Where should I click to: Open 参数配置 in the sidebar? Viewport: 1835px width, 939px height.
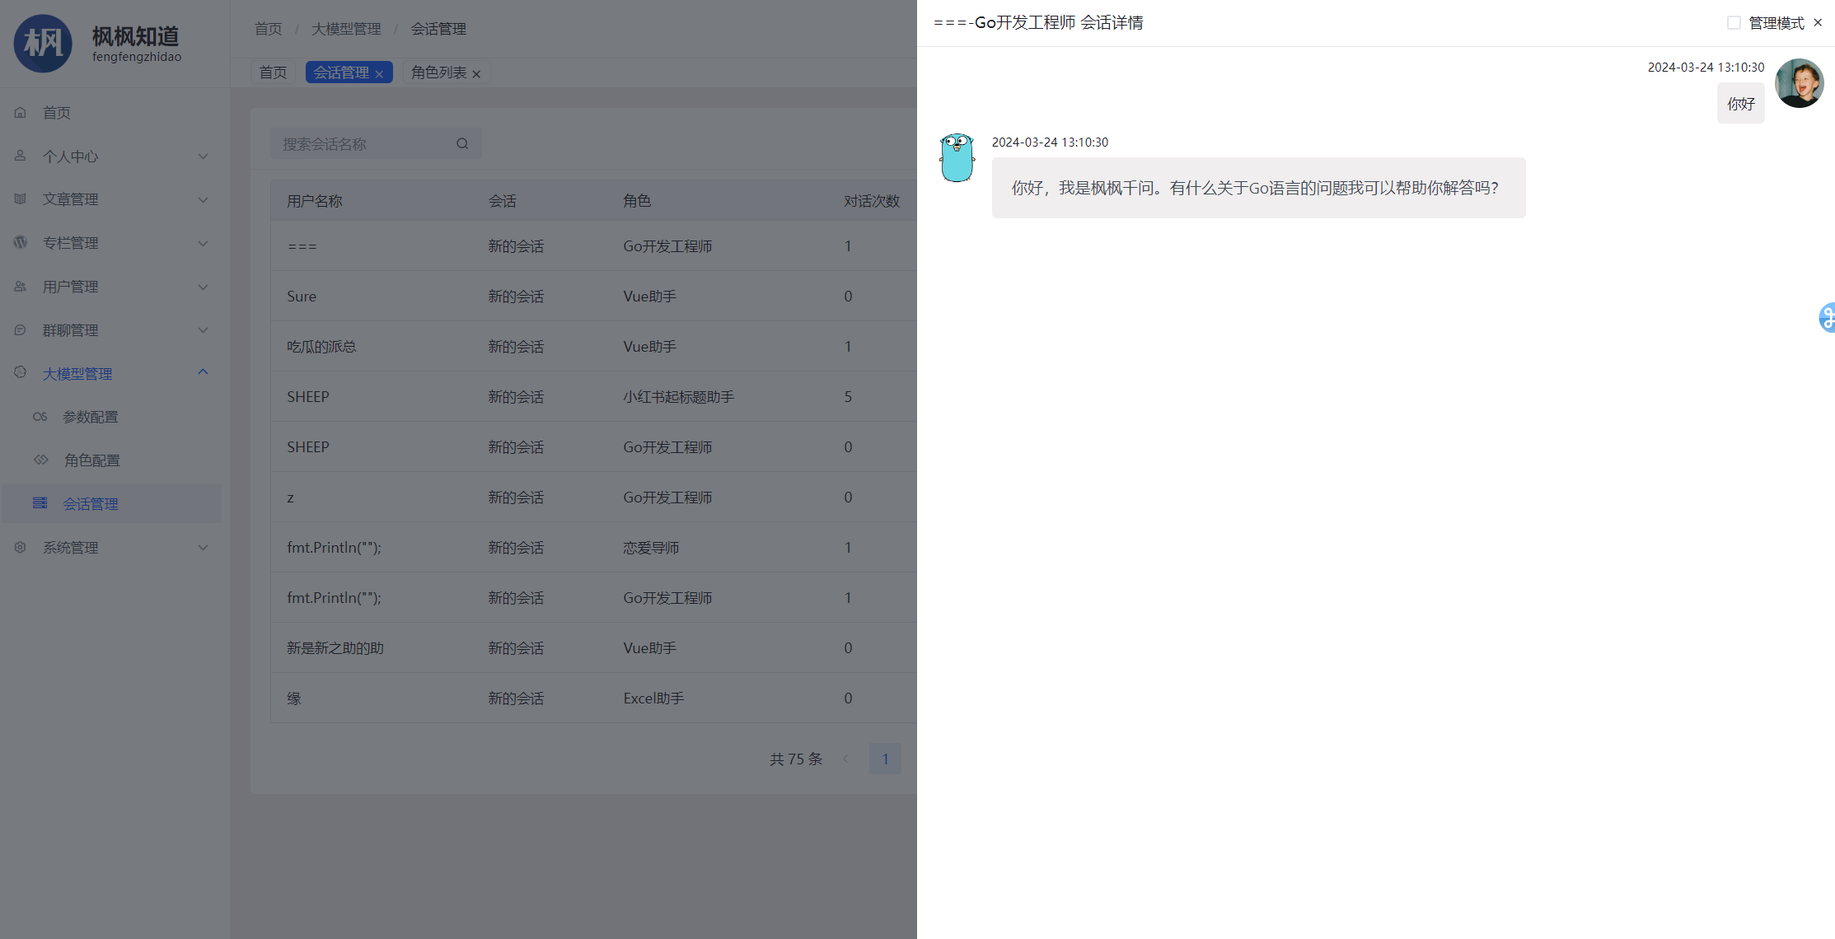(91, 417)
